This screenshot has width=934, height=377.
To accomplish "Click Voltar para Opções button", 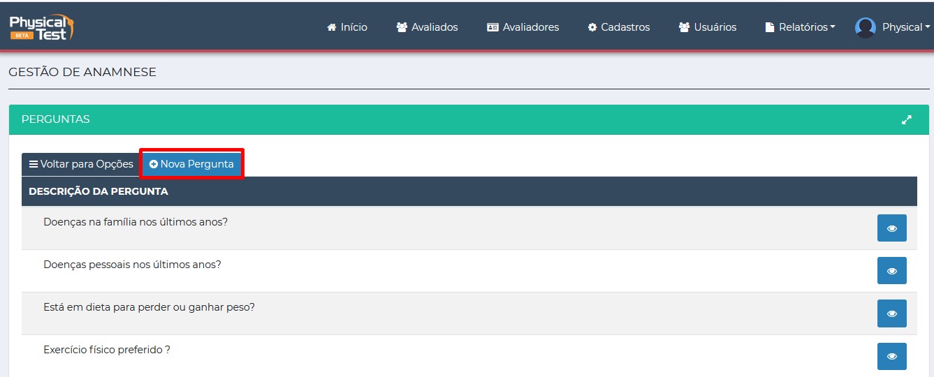I will (81, 164).
